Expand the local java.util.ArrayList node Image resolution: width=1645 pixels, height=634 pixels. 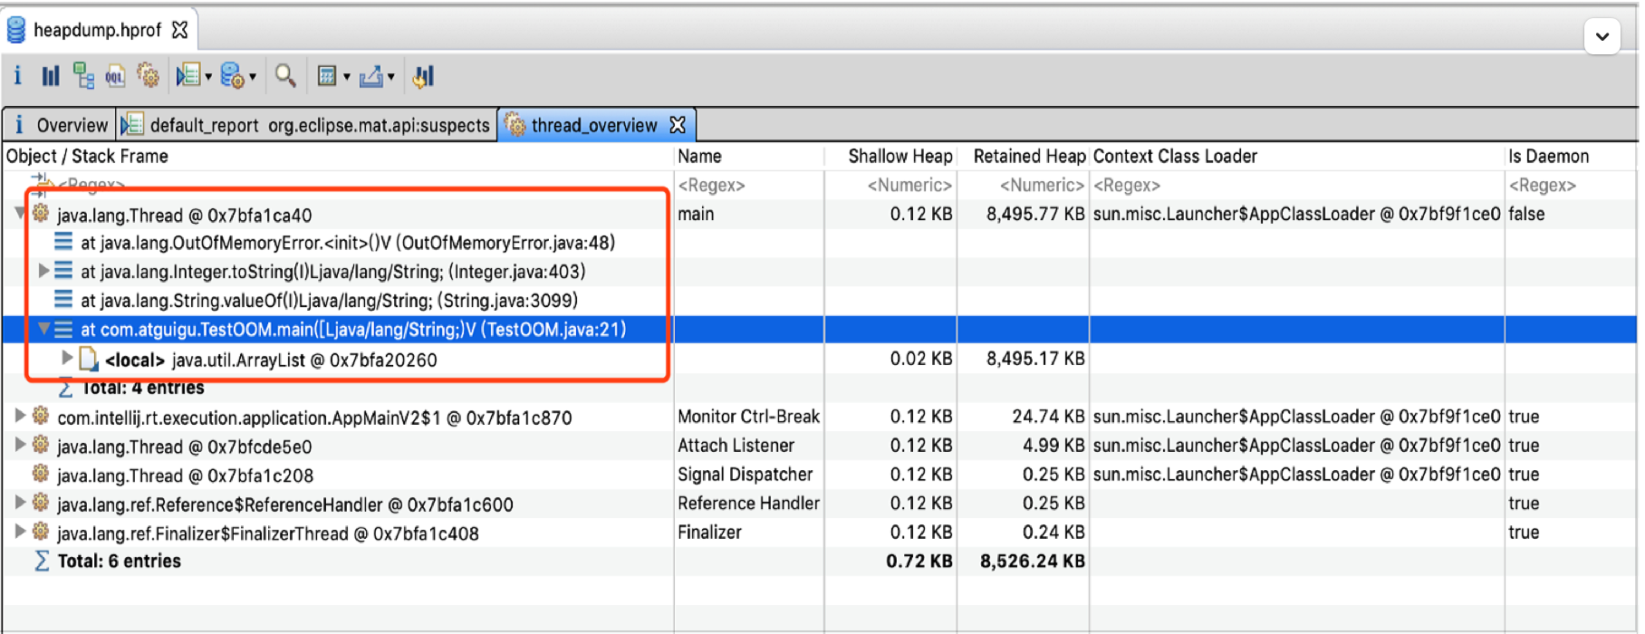67,359
